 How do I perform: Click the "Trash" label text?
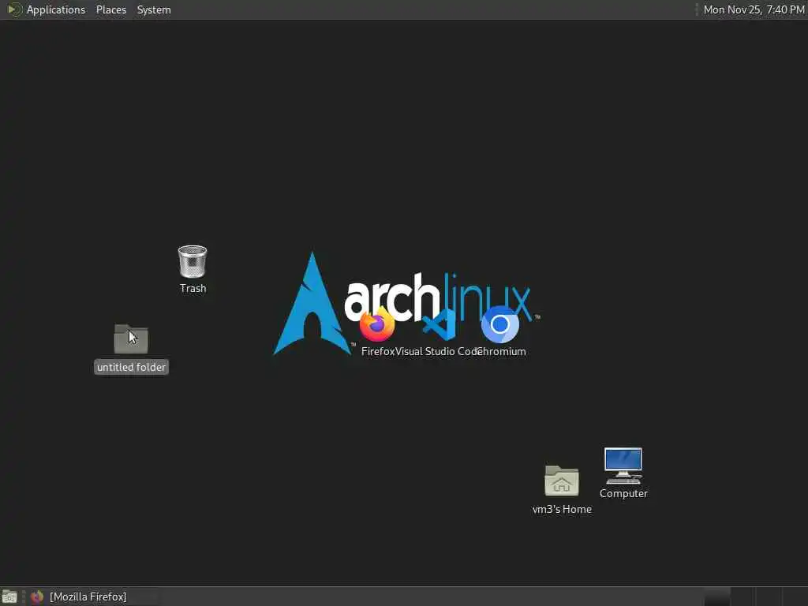(193, 289)
